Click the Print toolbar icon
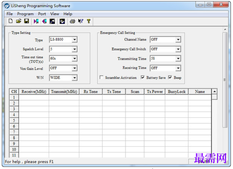Viewport: 233px width, 169px height. click(73, 22)
